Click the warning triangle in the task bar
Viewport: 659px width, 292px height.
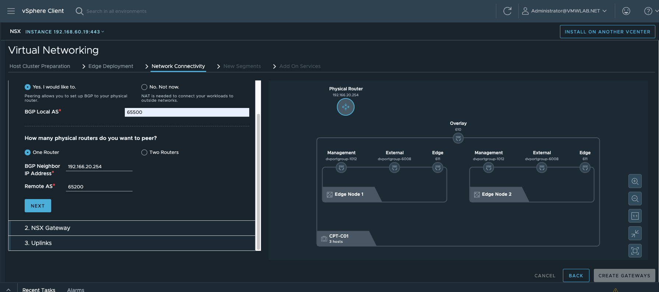pos(616,290)
